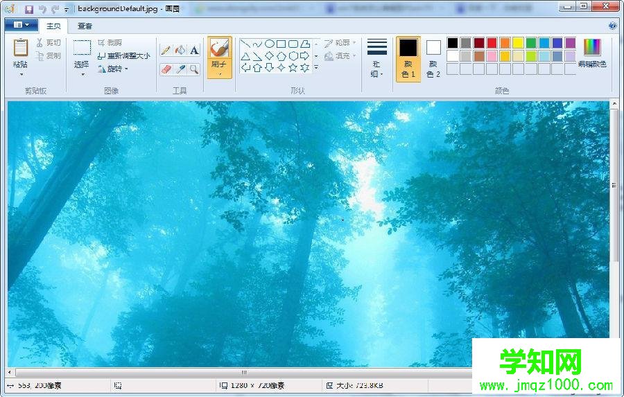Choose the Right arrow shape
Viewport: 624px width, 397px height.
(305, 56)
